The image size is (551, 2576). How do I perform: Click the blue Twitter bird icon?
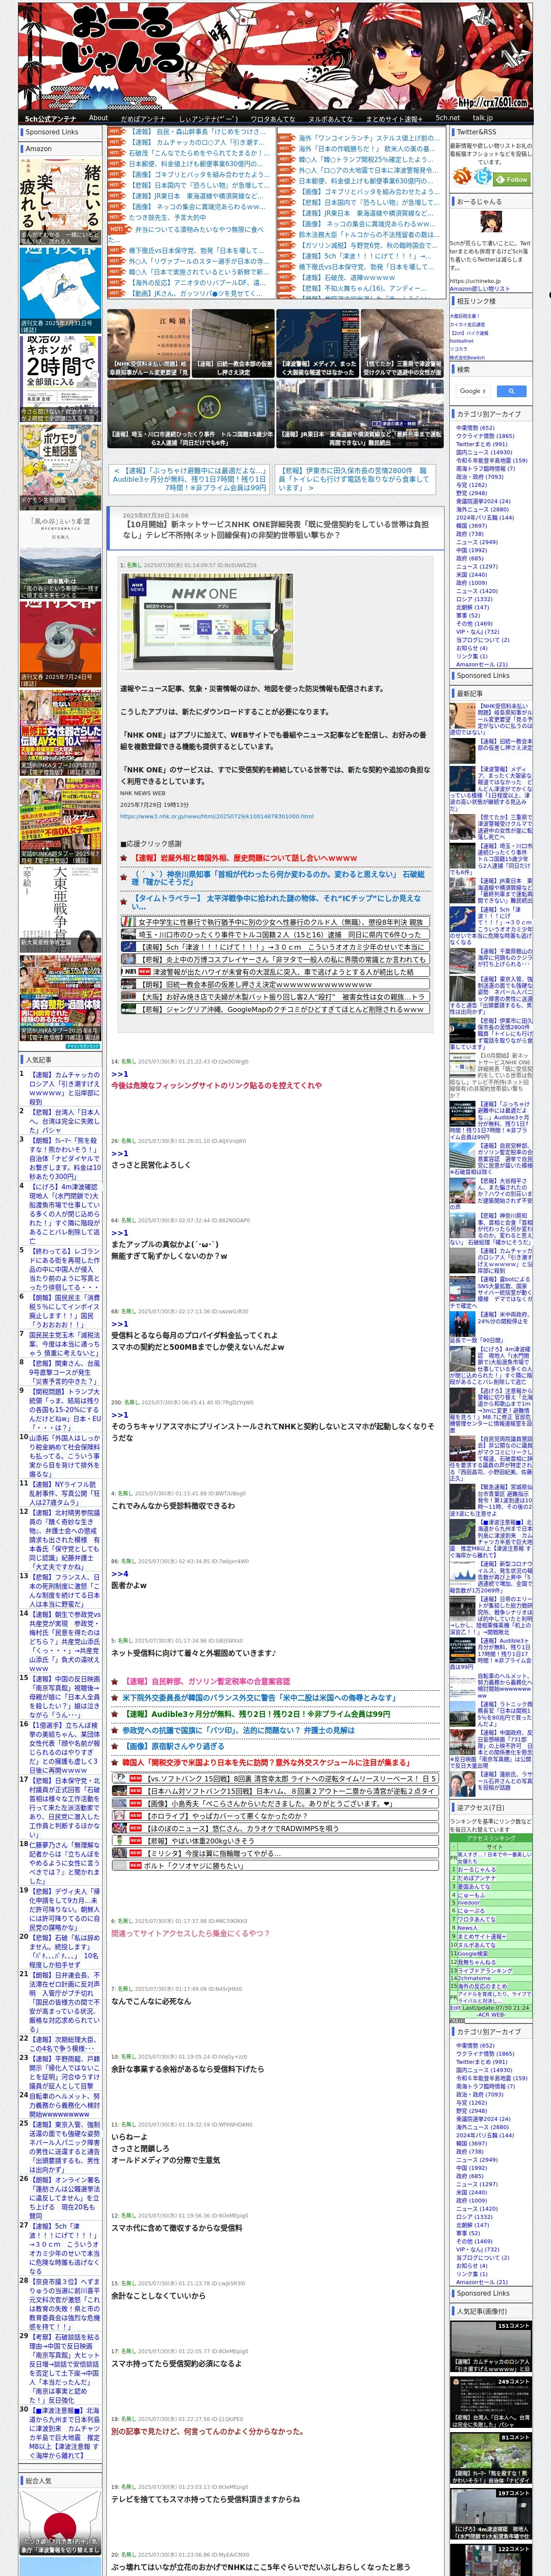(483, 177)
